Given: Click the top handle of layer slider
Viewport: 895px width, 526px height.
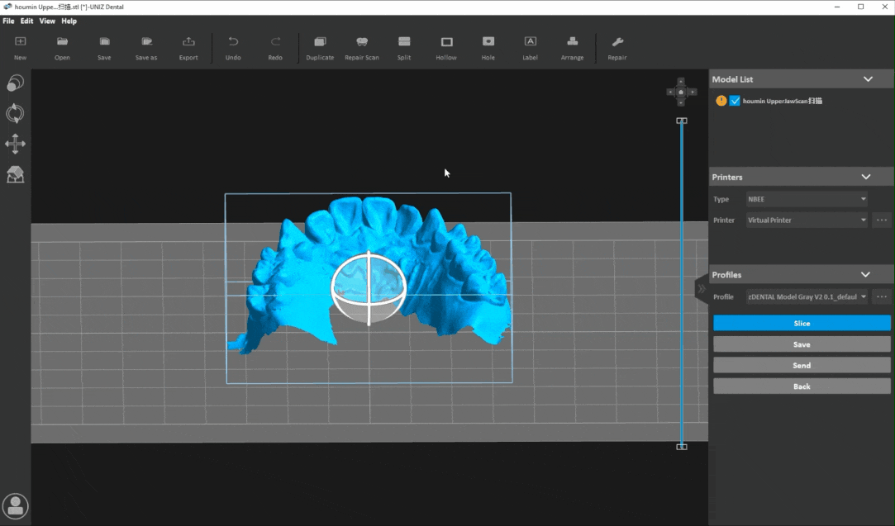Looking at the screenshot, I should [682, 121].
